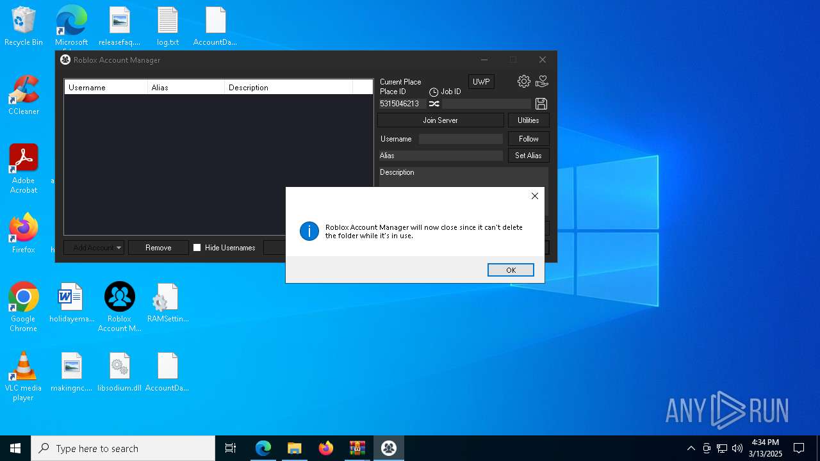Open Microsoft Edge from the taskbar
This screenshot has height=461, width=820.
263,448
